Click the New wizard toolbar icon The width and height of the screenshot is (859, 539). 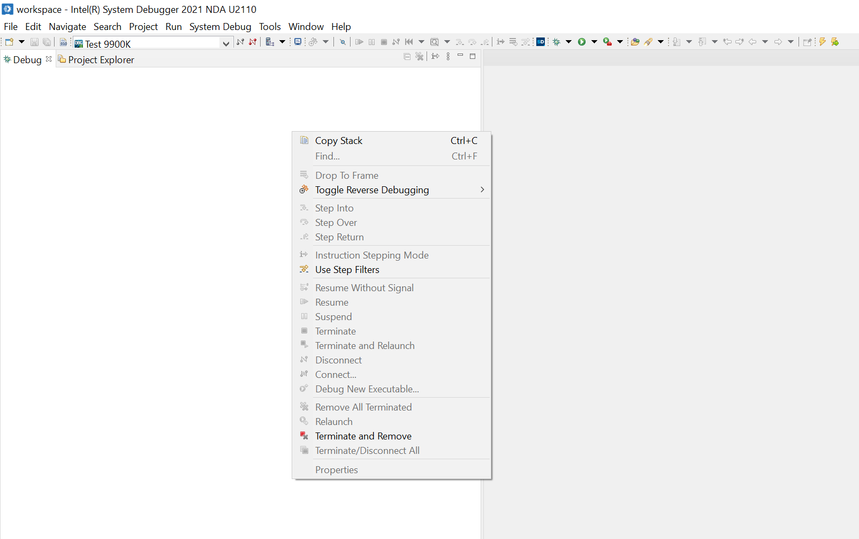point(9,42)
